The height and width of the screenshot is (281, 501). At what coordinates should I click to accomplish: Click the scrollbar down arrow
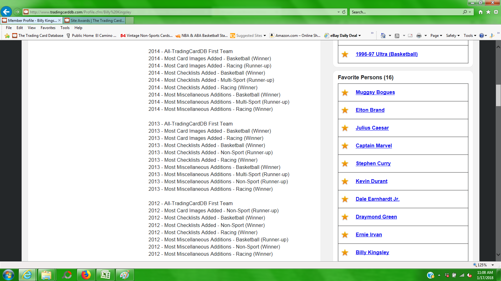click(498, 255)
